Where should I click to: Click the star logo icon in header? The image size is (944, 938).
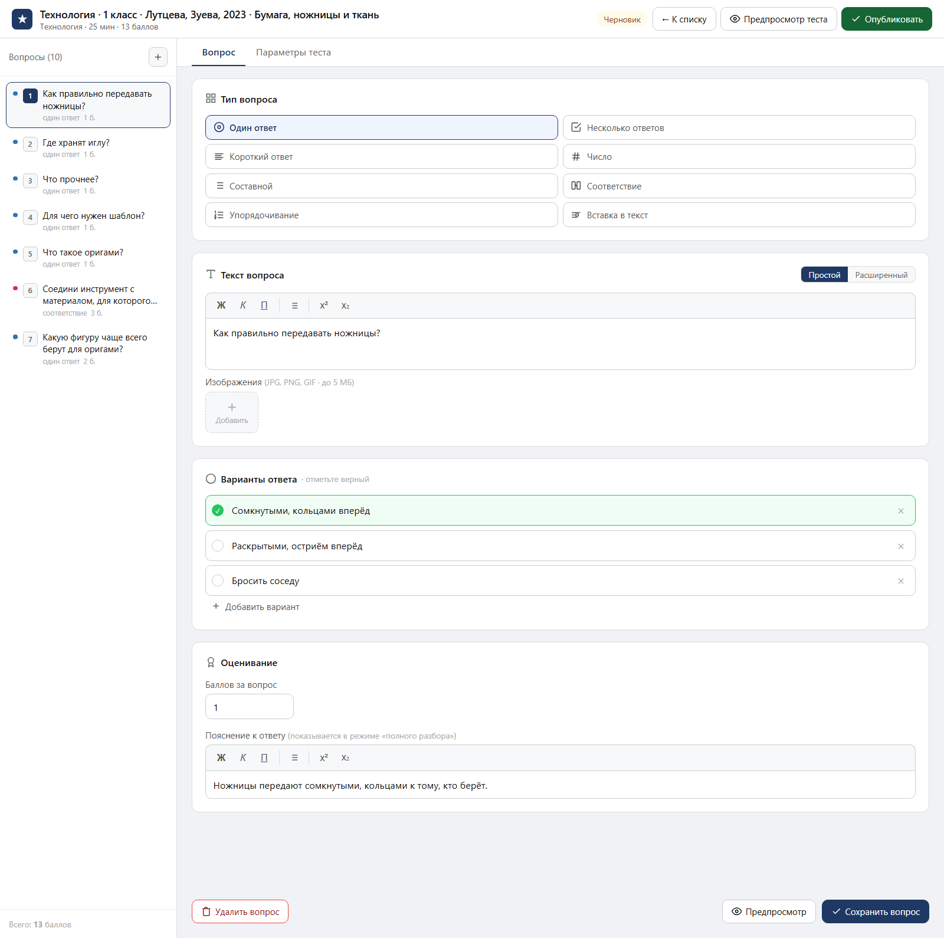(22, 19)
